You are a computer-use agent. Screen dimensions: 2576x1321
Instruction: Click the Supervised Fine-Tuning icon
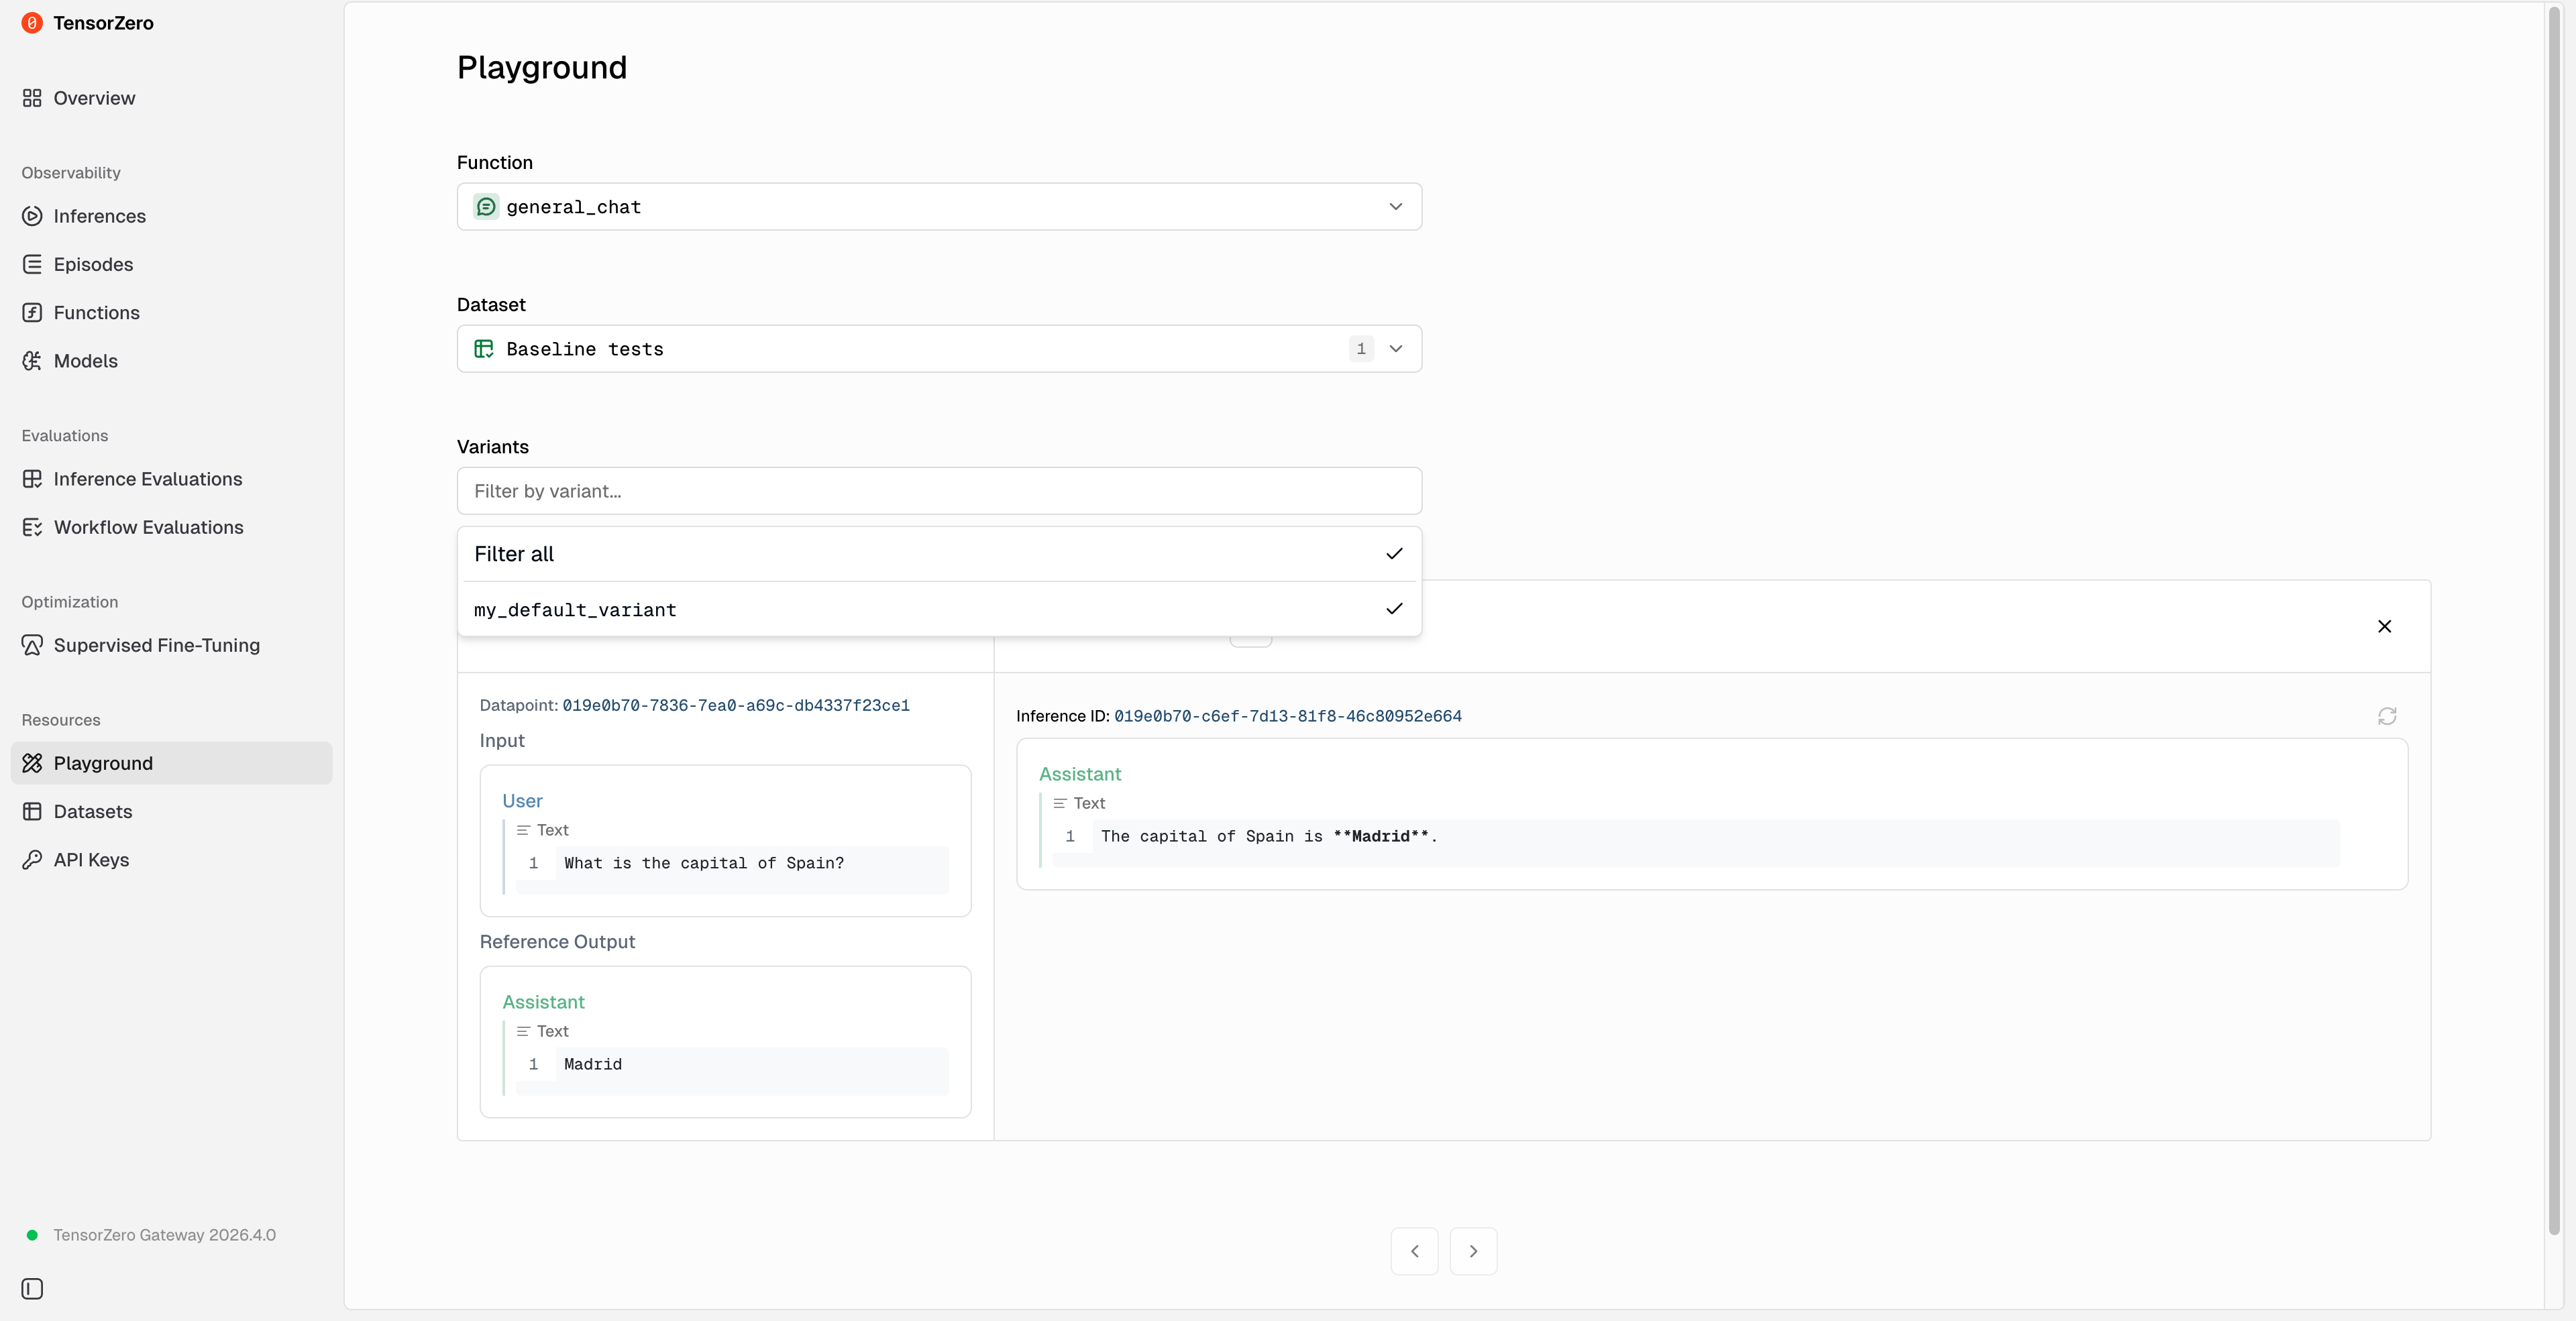32,646
